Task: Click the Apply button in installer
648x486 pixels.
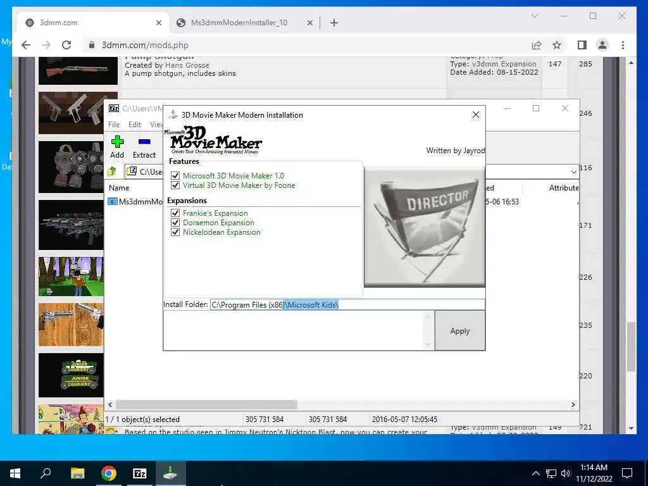Action: (460, 330)
